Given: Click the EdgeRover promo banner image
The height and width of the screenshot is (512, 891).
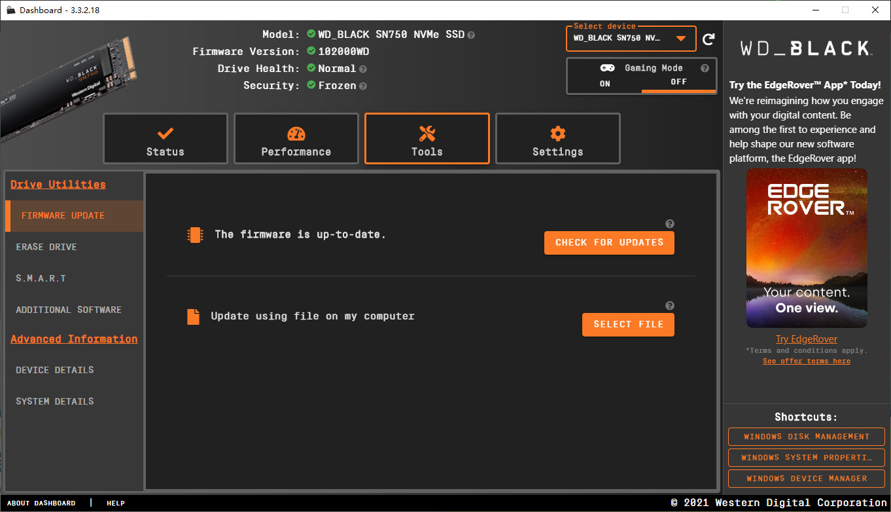Looking at the screenshot, I should 807,248.
